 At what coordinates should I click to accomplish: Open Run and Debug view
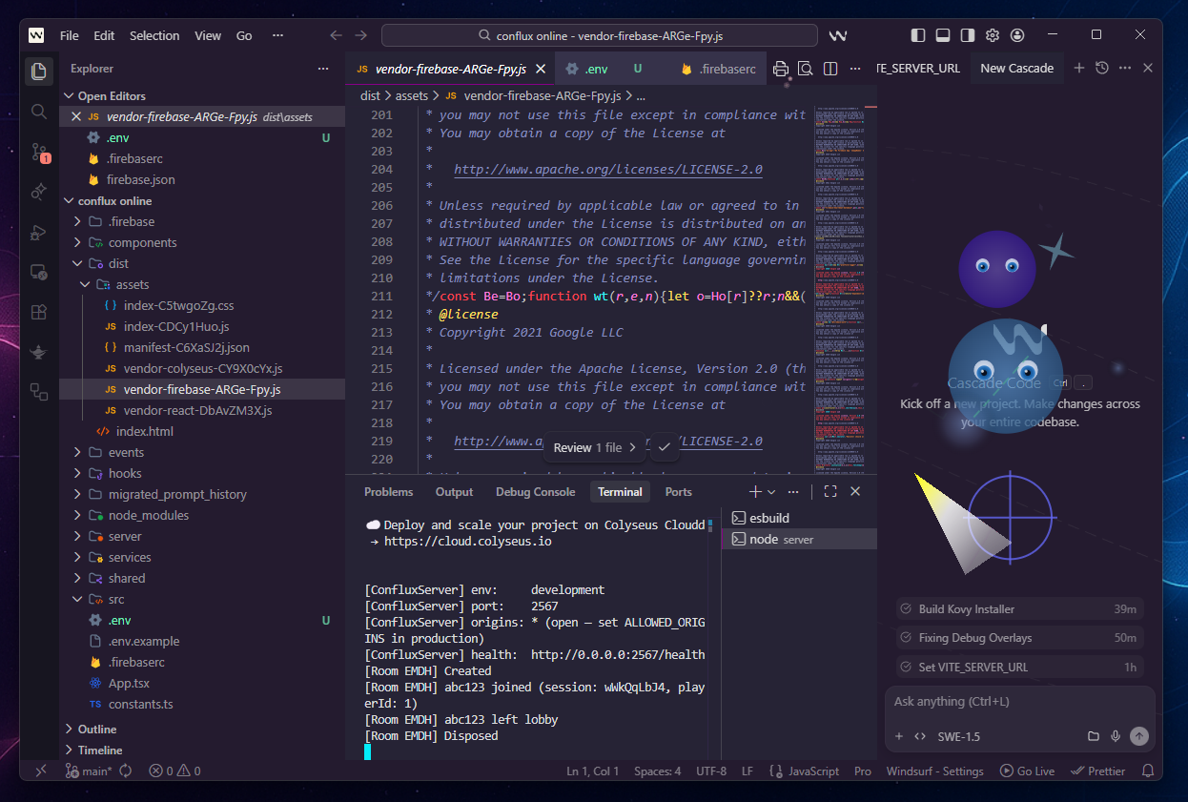point(39,232)
